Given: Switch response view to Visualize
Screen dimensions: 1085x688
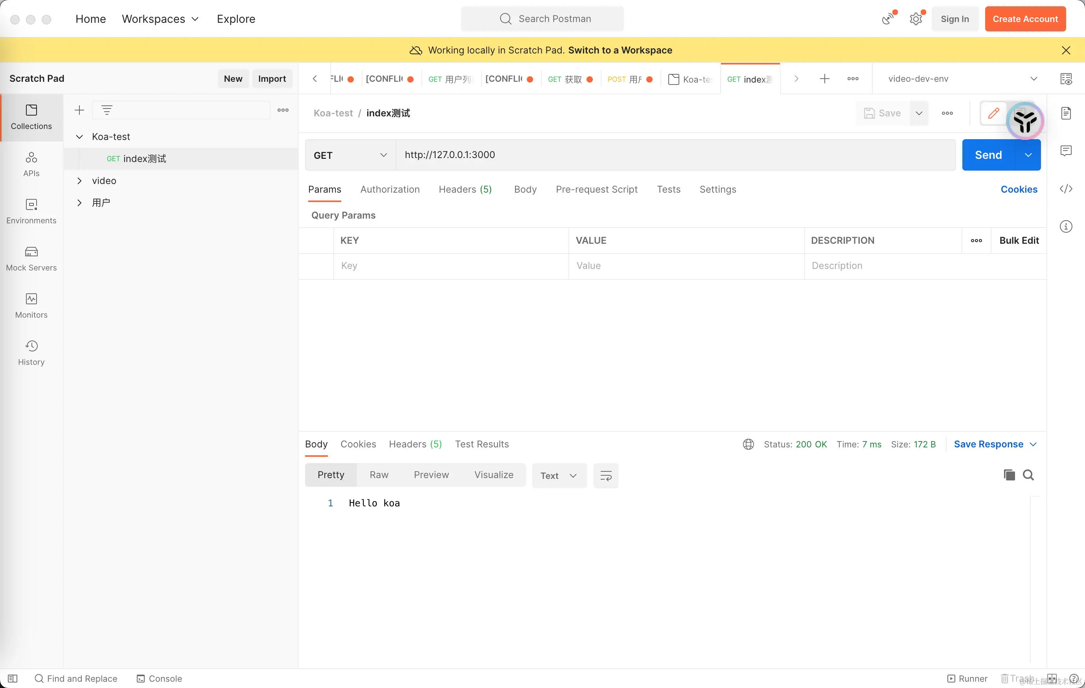Looking at the screenshot, I should point(493,475).
